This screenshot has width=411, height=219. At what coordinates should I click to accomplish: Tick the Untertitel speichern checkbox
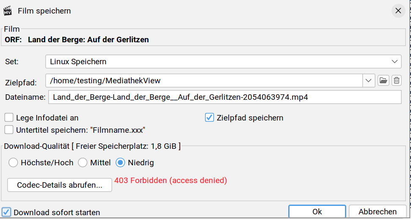tap(9, 130)
